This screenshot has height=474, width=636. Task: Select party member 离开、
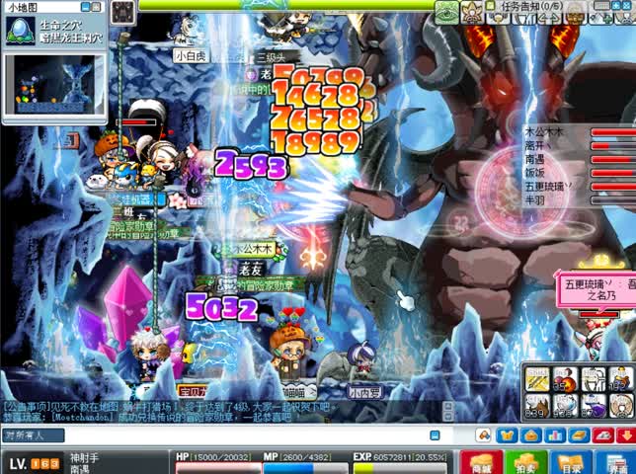(x=538, y=145)
